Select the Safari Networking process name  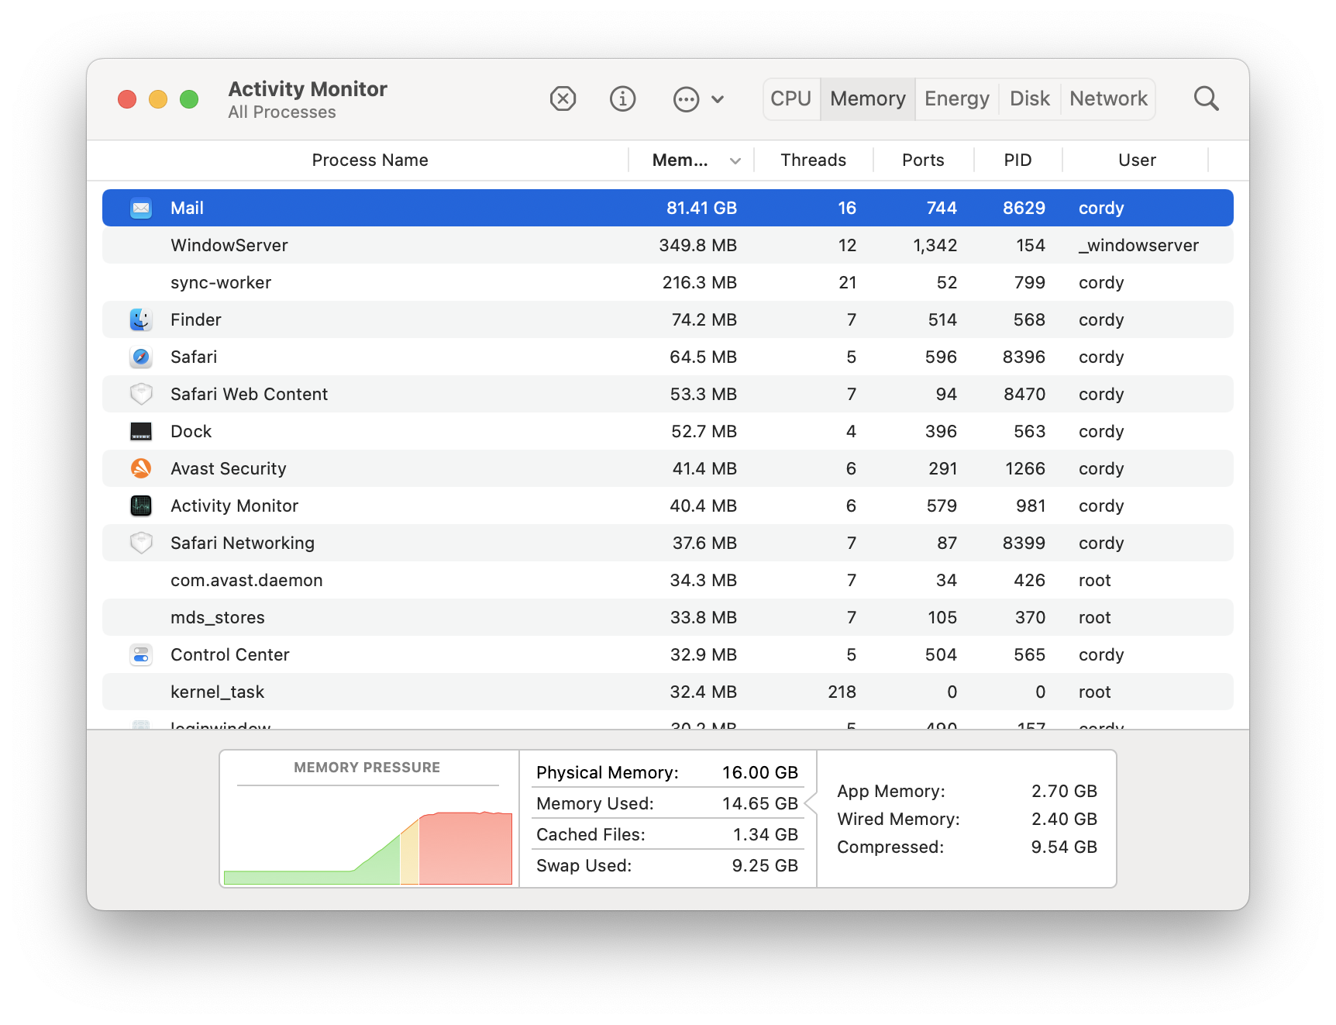point(243,543)
